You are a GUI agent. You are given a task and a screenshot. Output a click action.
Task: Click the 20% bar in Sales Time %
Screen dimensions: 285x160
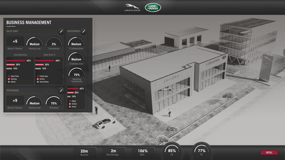[39, 65]
